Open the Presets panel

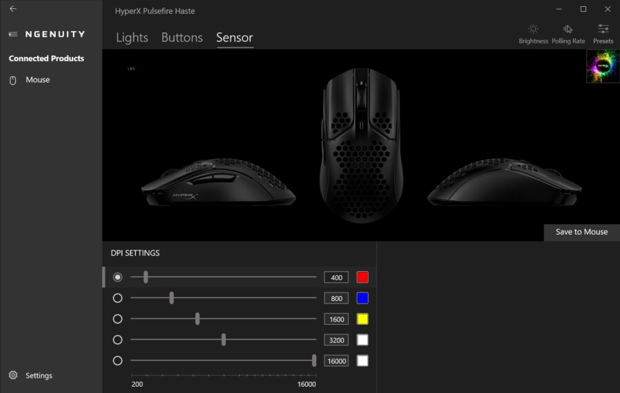(x=603, y=34)
